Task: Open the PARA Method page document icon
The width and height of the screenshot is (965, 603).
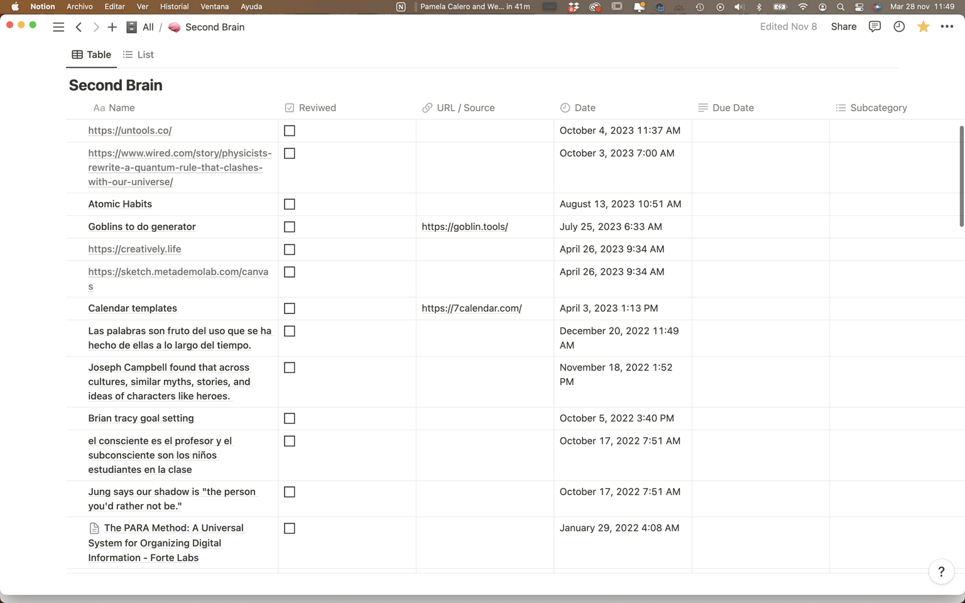Action: pos(94,528)
